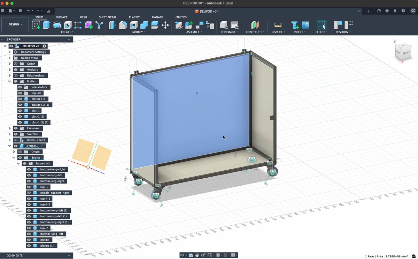Select the Offset Plane construct icon

click(x=255, y=25)
